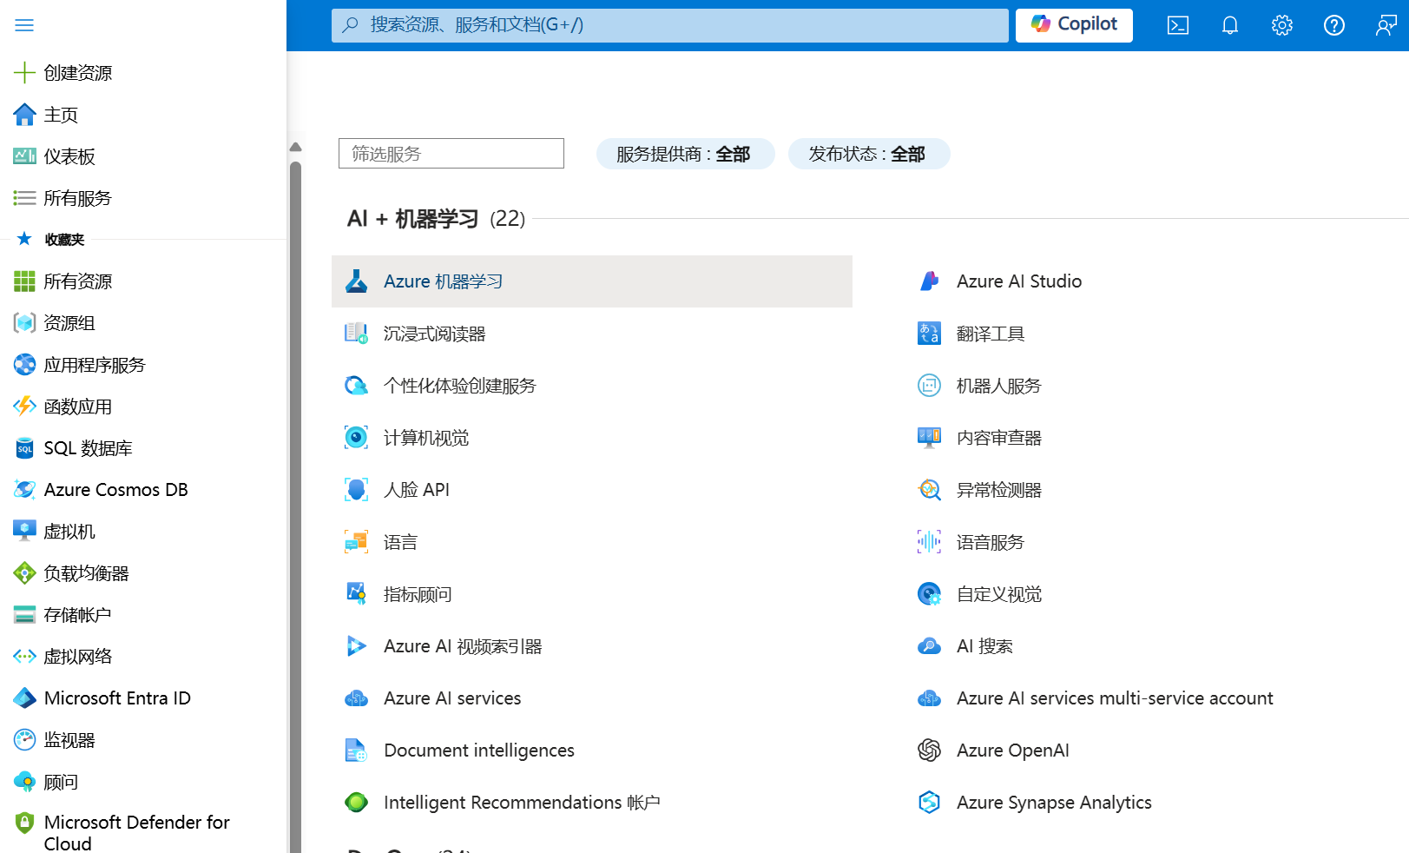
Task: Click the 虚拟网络 icon
Action: [x=24, y=657]
